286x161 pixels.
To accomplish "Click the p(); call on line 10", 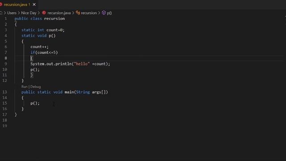I will click(x=35, y=70).
